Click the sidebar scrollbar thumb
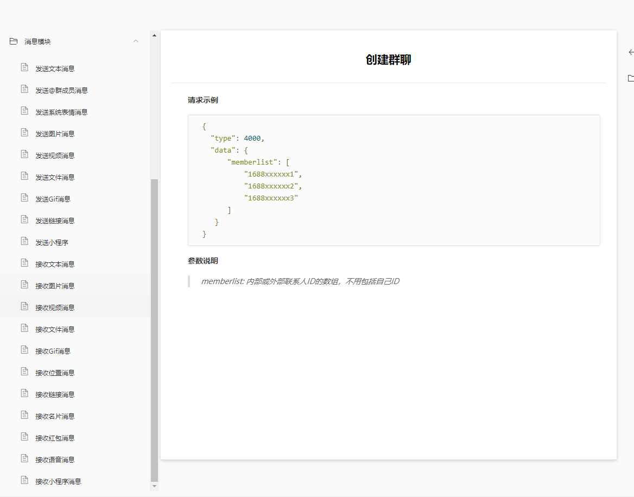The image size is (634, 497). pos(154,330)
